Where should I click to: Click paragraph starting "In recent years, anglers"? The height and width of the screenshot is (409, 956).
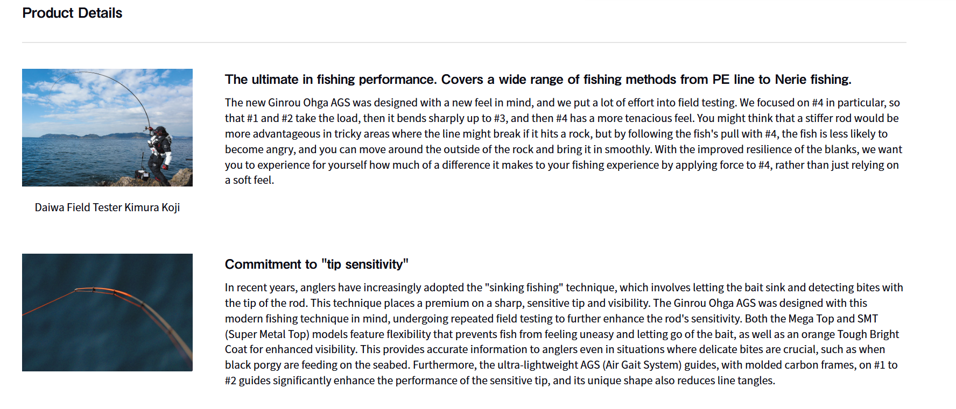pyautogui.click(x=563, y=334)
